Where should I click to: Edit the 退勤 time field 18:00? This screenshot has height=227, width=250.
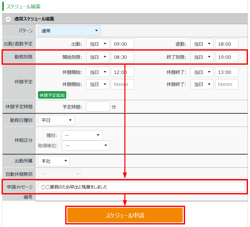click(227, 44)
